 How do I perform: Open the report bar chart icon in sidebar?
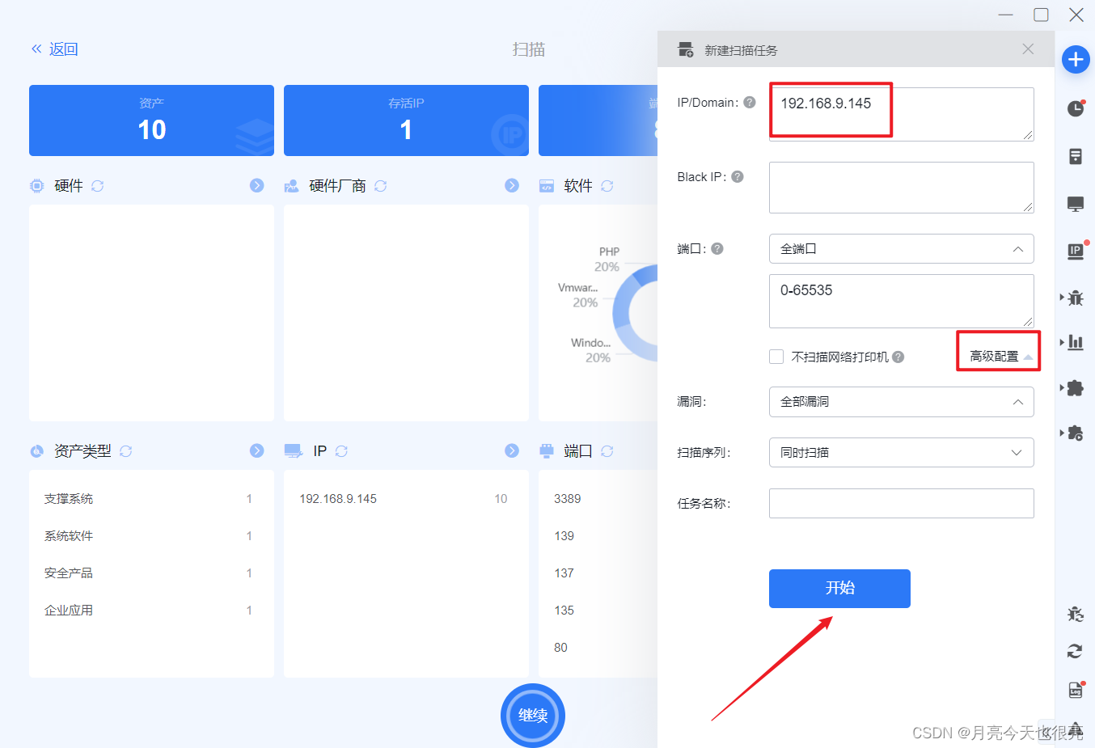tap(1076, 343)
